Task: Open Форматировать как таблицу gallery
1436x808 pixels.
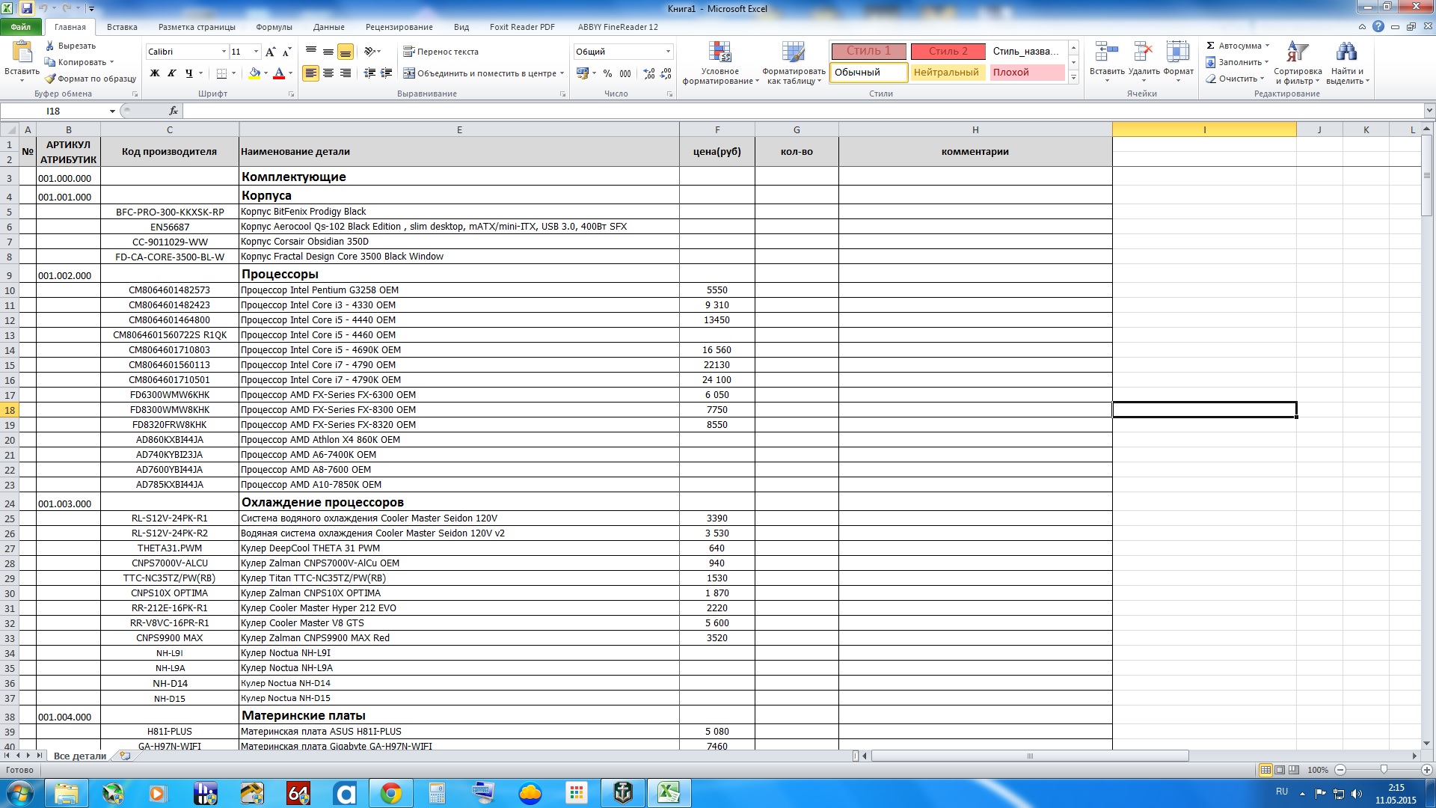Action: pyautogui.click(x=794, y=63)
